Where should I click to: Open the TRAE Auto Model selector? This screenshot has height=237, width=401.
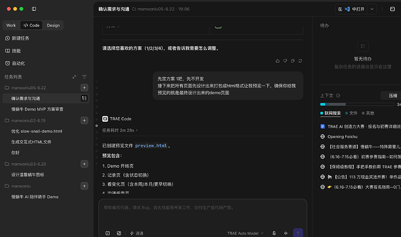click(245, 233)
